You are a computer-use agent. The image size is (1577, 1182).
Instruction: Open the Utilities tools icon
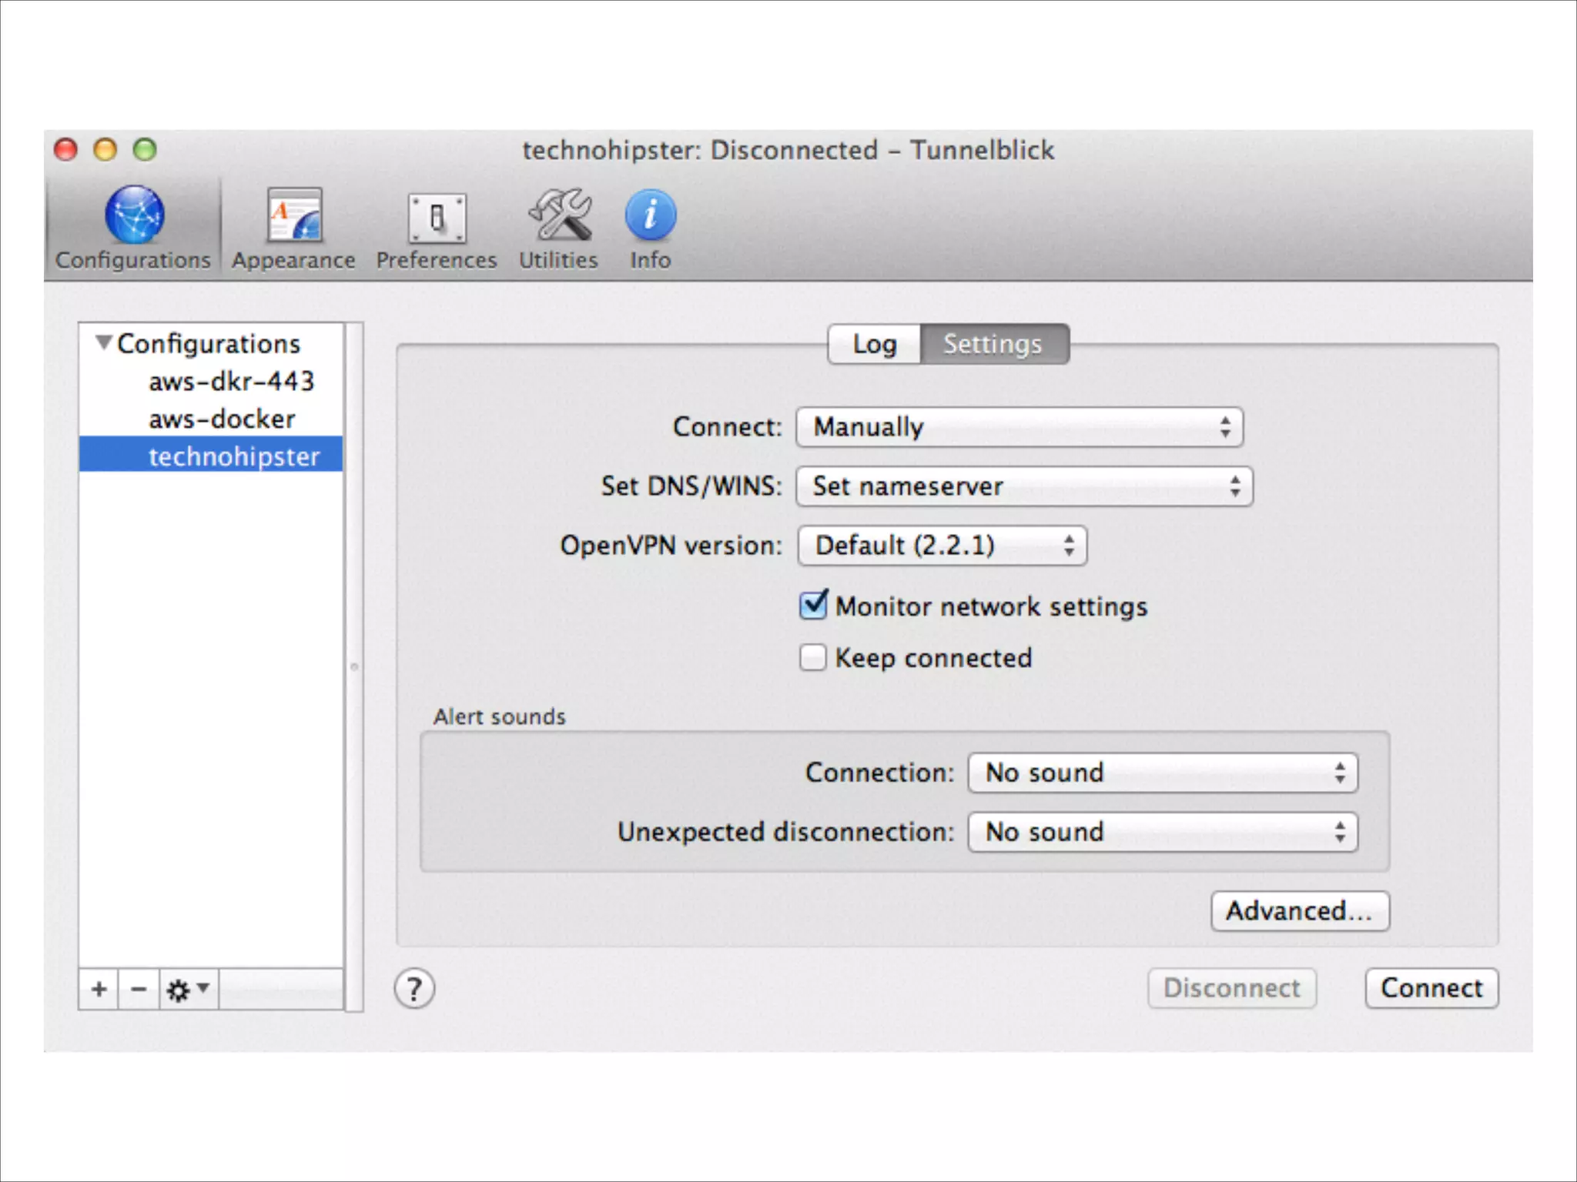(x=559, y=215)
